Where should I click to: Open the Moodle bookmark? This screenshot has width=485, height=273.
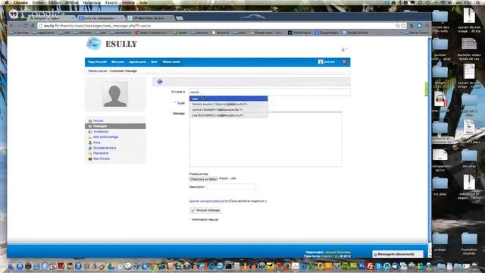tap(180, 33)
